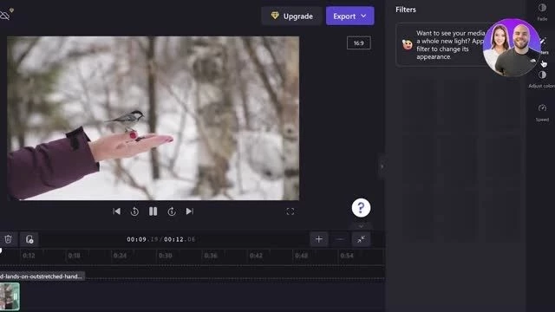Click the Filters panel heading
The width and height of the screenshot is (555, 312).
click(406, 10)
